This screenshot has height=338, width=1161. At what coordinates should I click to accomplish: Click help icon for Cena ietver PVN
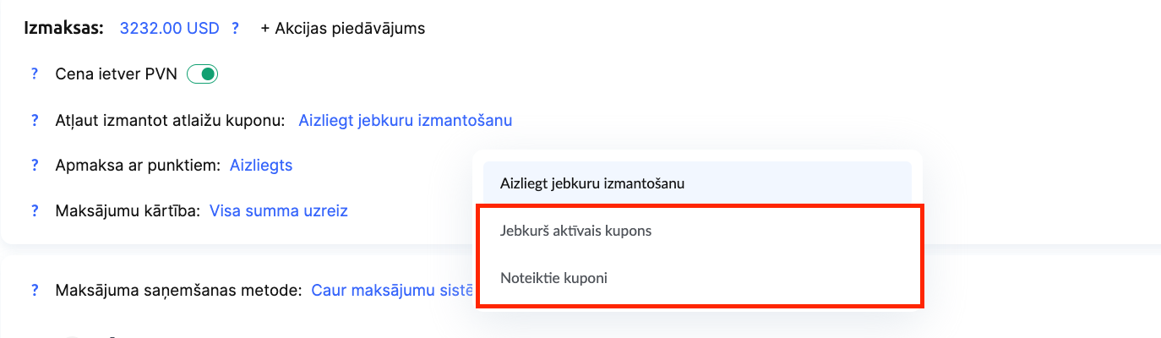coord(35,74)
